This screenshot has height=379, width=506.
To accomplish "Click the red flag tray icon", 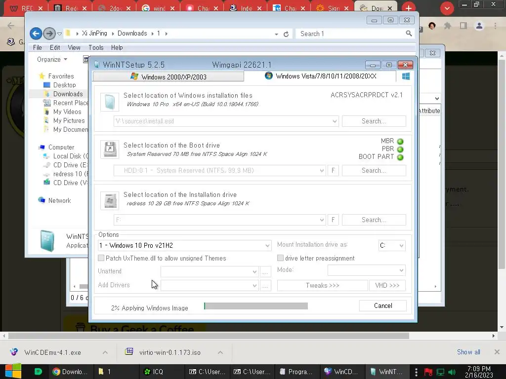I will coord(428,372).
